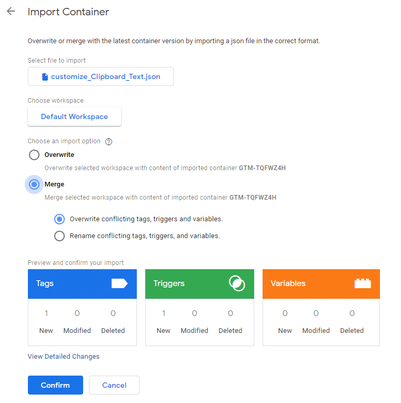Open View Detailed Changes link
Image resolution: width=401 pixels, height=403 pixels.
(64, 357)
